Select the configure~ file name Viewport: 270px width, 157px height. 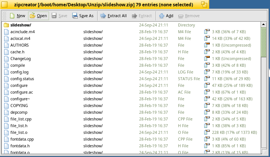20,99
